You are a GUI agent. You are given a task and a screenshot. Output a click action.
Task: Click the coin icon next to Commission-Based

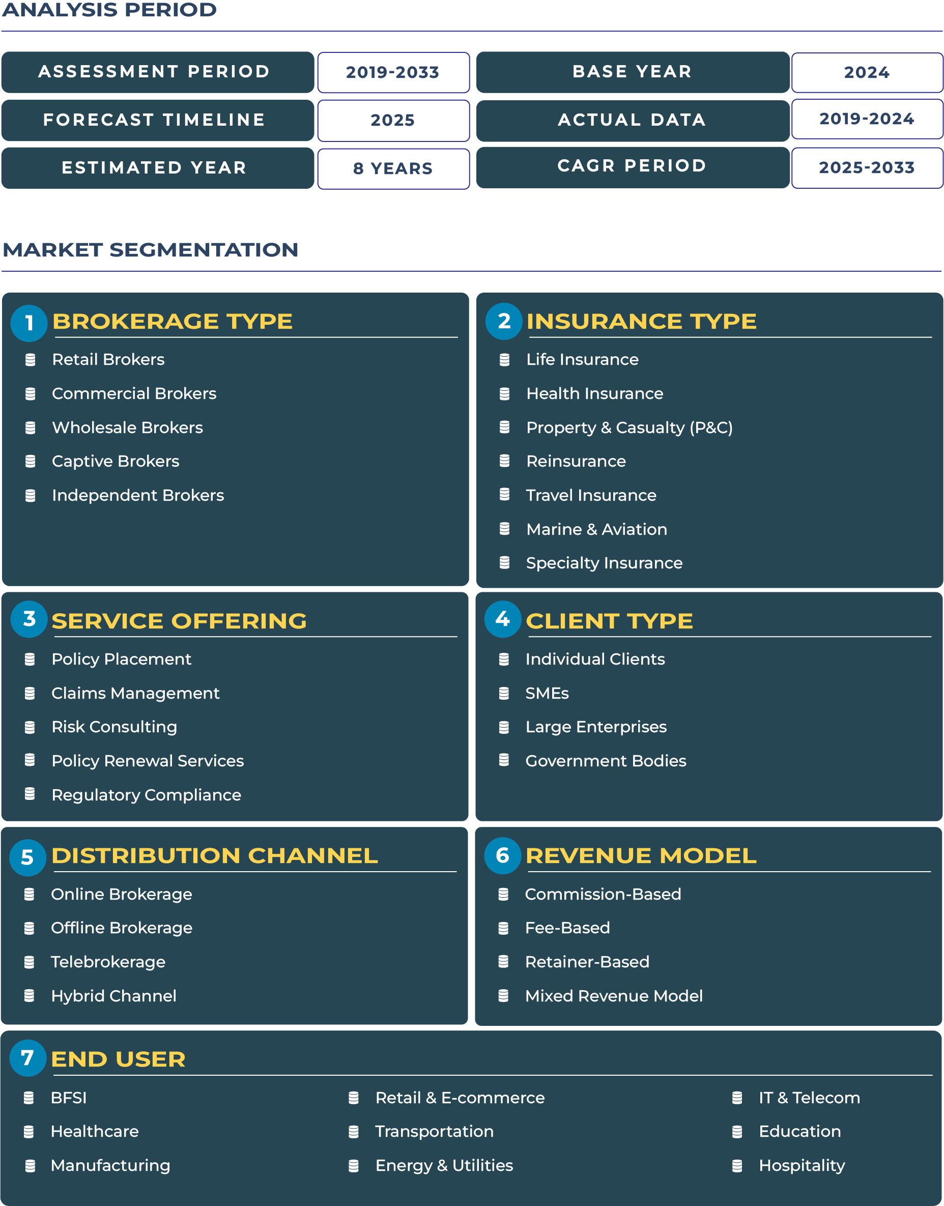[x=503, y=894]
